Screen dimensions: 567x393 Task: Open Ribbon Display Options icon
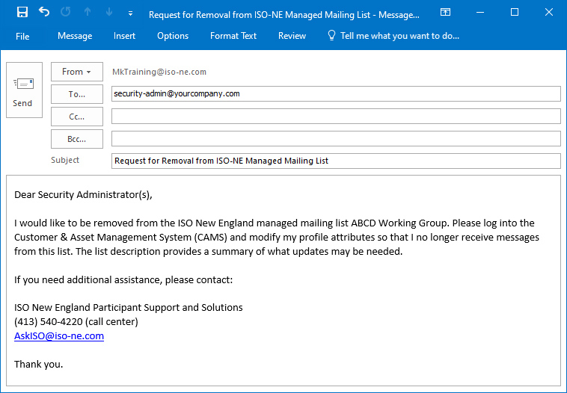click(445, 13)
